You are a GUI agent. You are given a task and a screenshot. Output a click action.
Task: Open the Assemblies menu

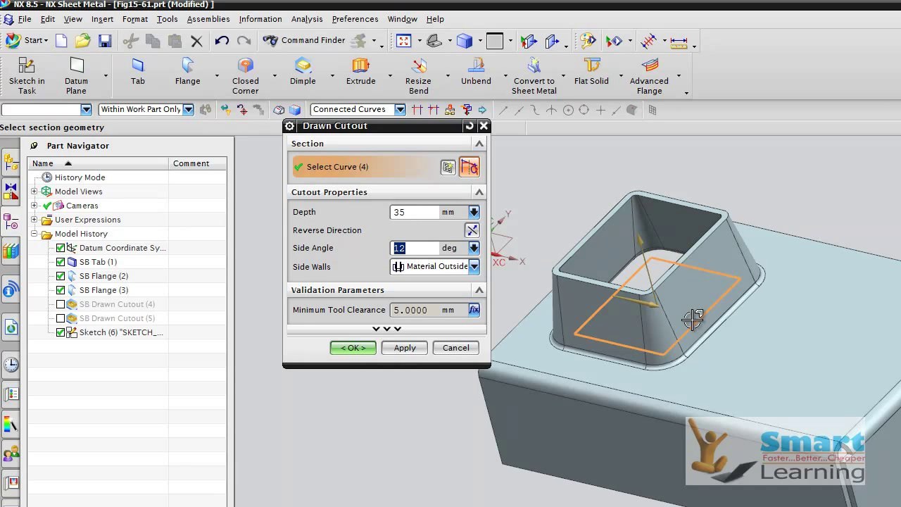pyautogui.click(x=208, y=19)
